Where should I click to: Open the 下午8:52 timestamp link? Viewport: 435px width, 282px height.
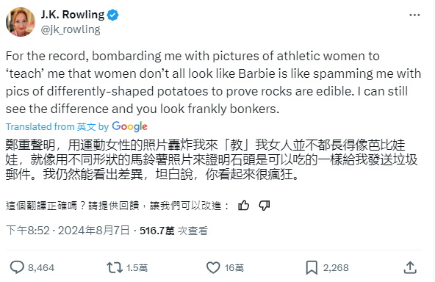(x=28, y=231)
